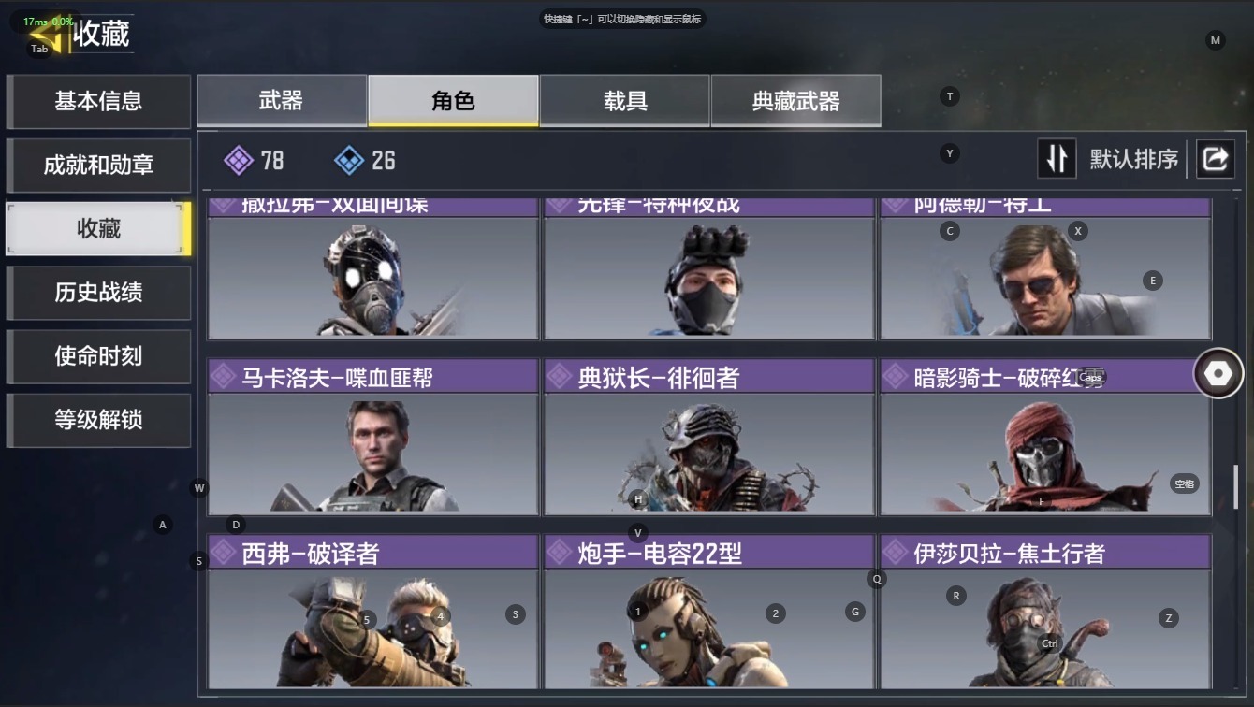Open the 等级解锁 sidebar item
This screenshot has height=707, width=1254.
pyautogui.click(x=98, y=420)
